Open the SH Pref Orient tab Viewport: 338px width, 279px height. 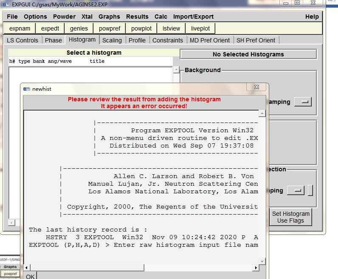(x=256, y=40)
